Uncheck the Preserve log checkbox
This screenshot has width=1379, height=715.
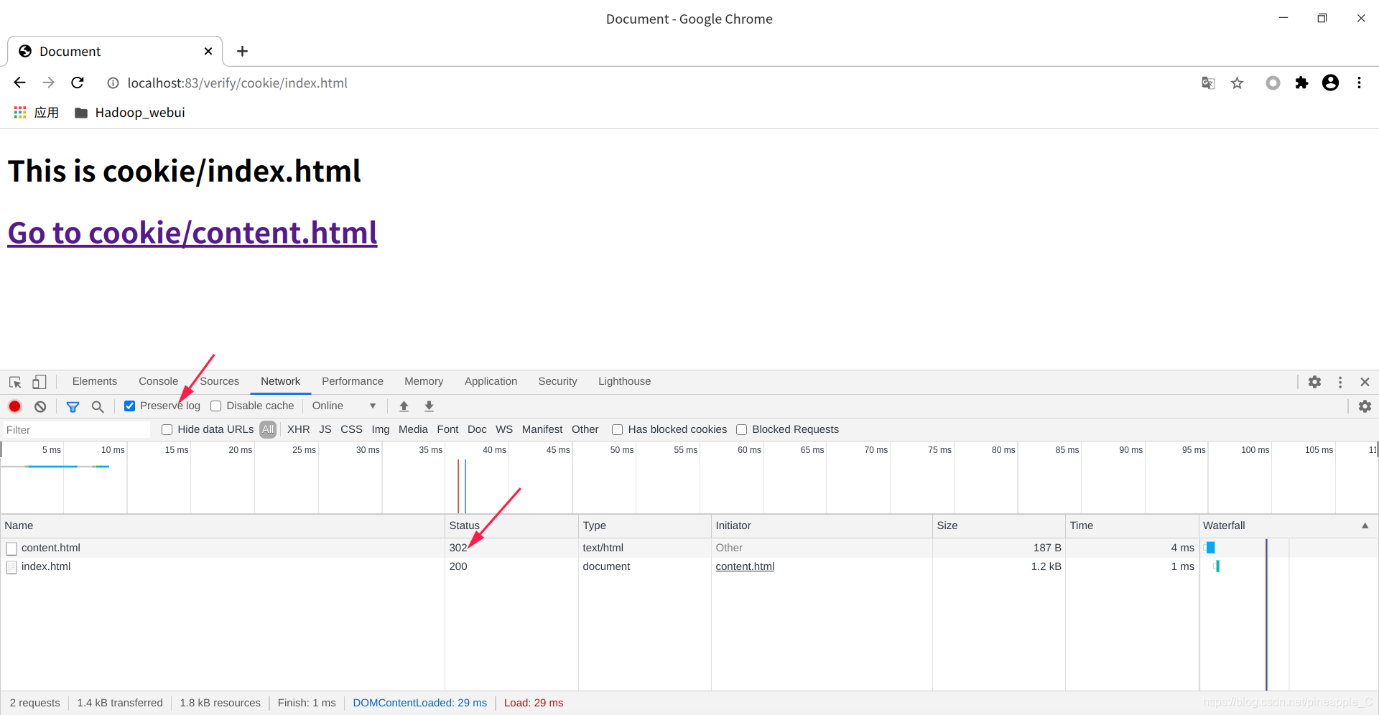click(x=130, y=406)
